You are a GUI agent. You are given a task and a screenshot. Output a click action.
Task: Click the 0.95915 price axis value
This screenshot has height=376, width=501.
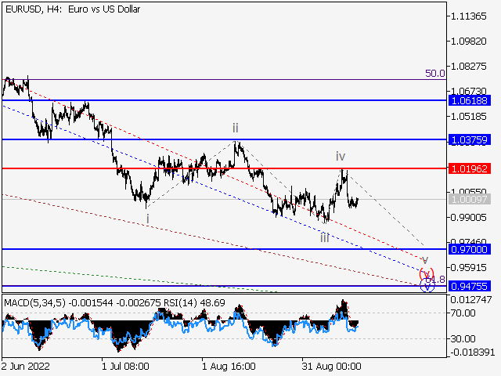[468, 267]
